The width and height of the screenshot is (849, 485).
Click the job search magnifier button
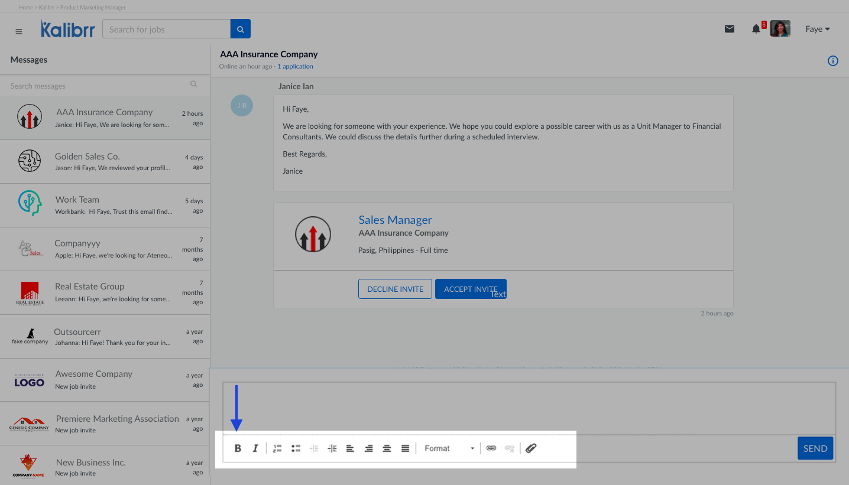click(x=240, y=29)
